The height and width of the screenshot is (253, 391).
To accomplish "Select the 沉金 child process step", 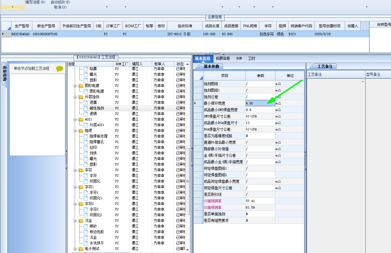I will click(93, 238).
